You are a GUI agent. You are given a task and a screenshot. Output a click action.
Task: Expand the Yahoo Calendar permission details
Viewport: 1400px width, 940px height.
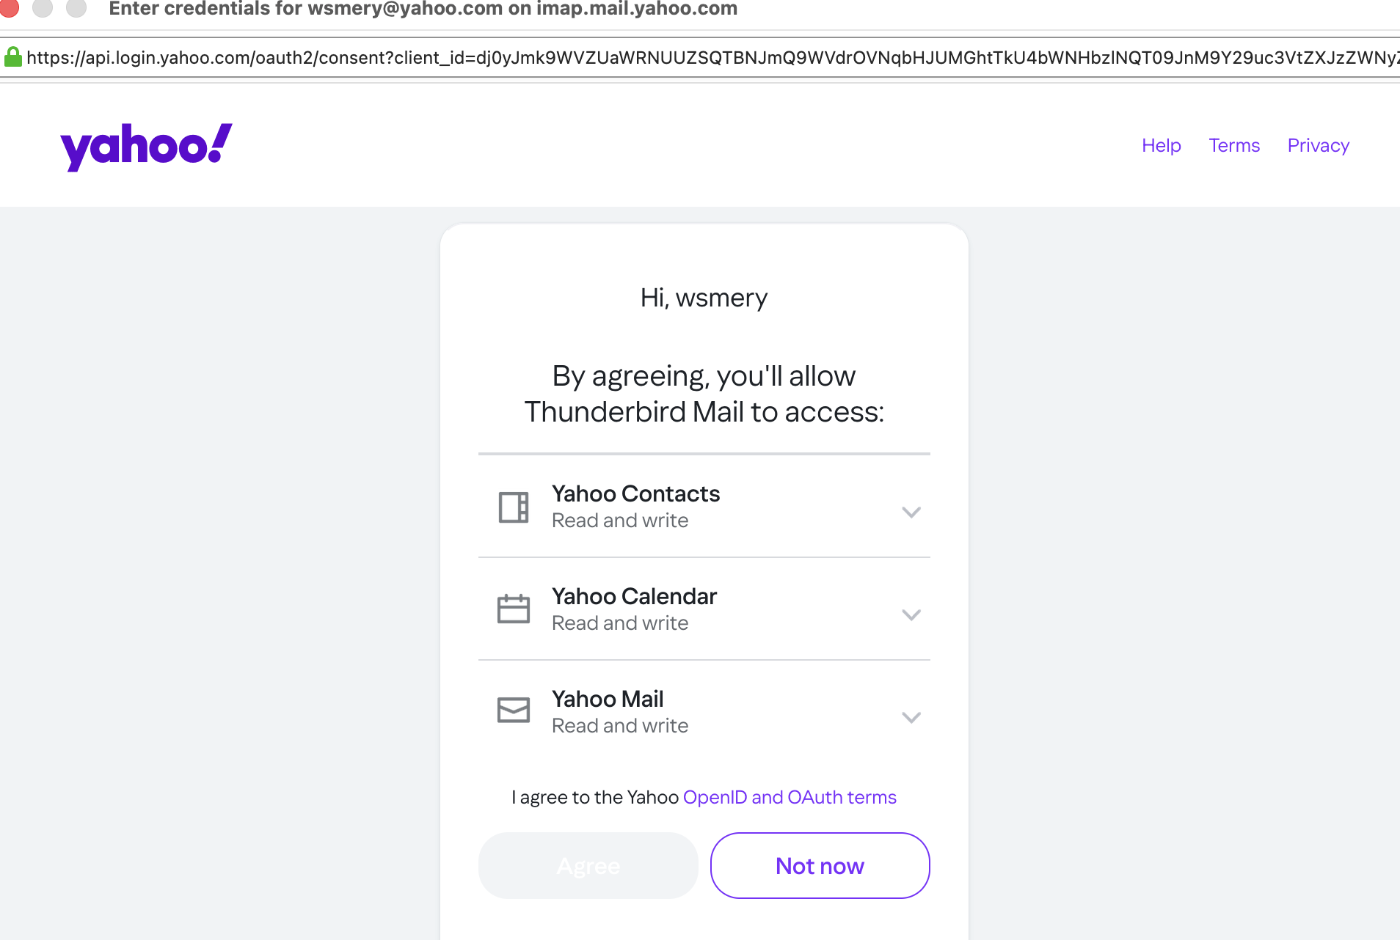coord(911,614)
